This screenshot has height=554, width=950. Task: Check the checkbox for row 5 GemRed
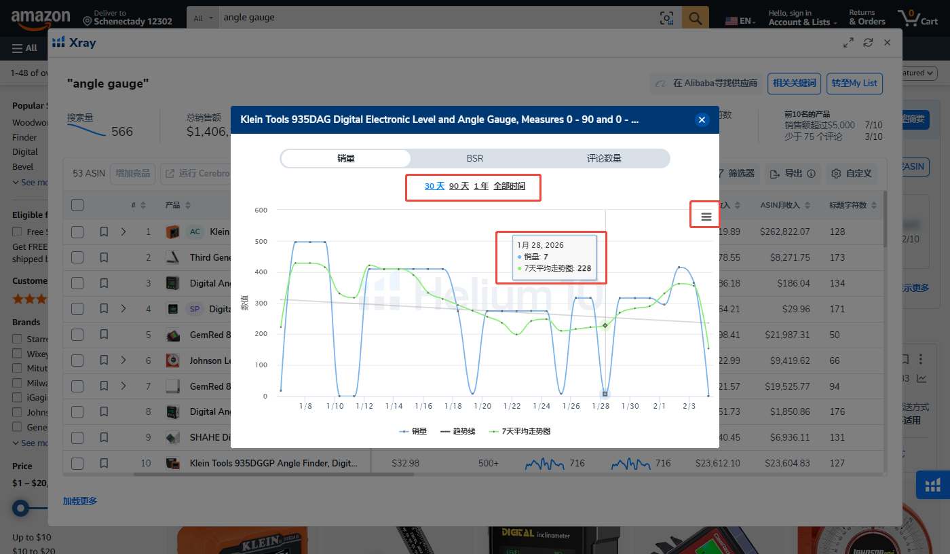coord(77,335)
